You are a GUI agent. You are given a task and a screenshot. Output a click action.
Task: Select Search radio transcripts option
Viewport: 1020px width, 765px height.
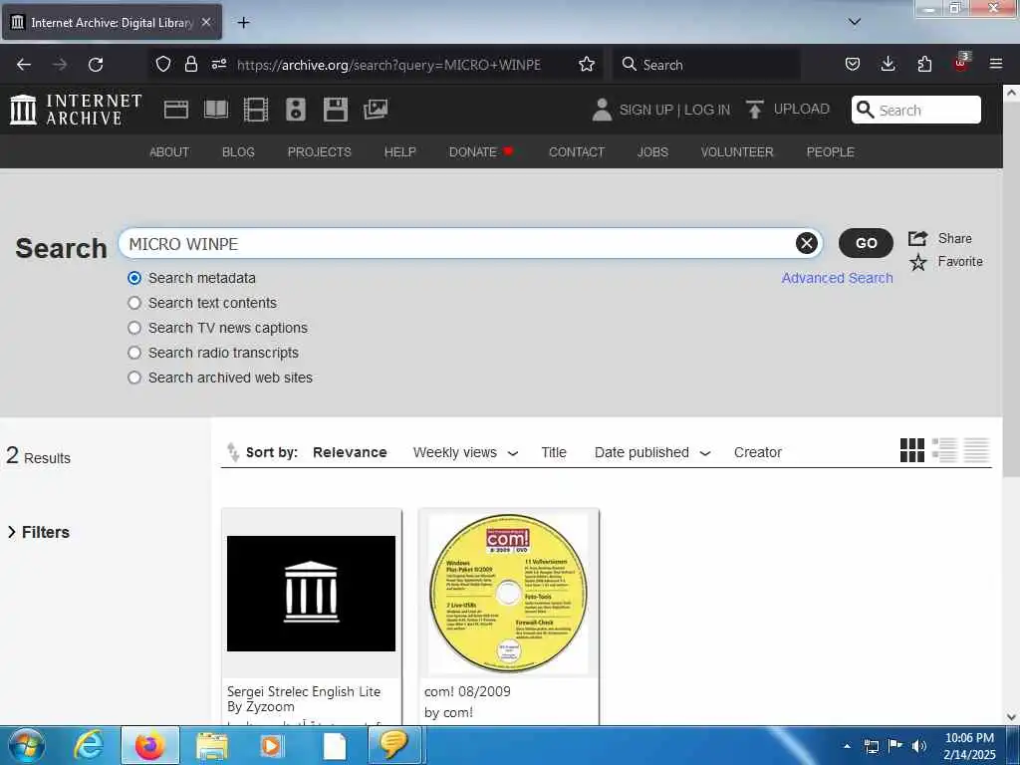(x=134, y=353)
